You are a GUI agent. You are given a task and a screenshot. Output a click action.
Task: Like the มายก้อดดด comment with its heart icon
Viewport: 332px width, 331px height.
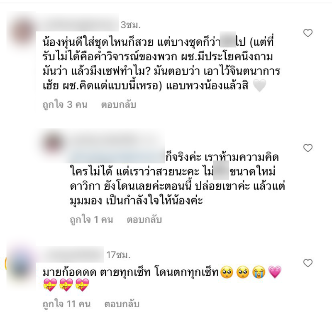(x=308, y=263)
